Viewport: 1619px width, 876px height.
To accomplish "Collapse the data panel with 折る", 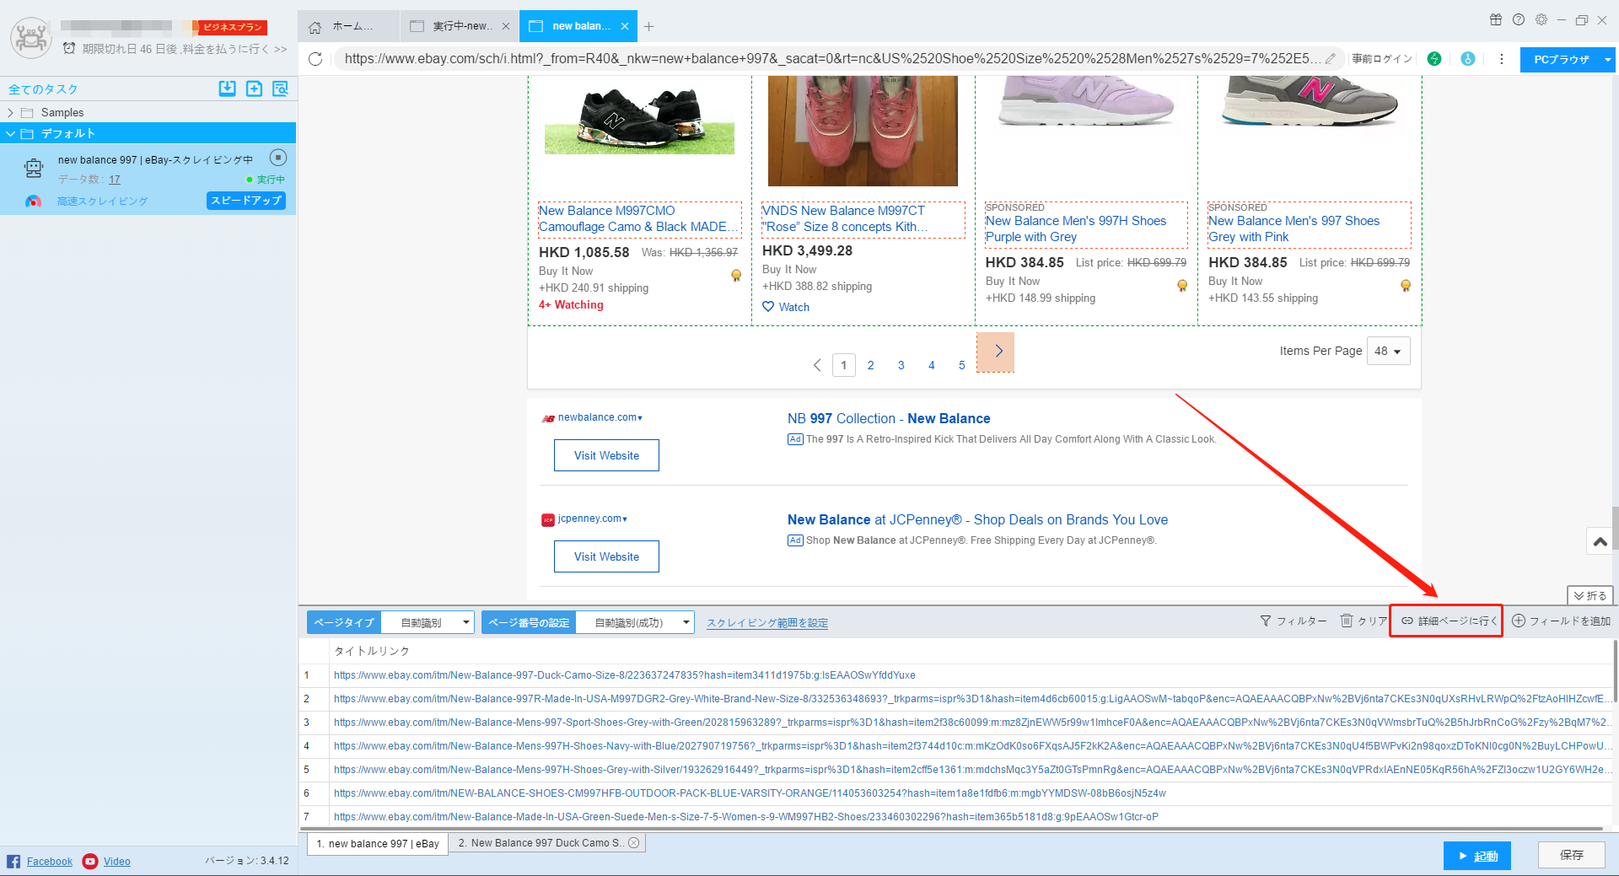I will tap(1590, 595).
